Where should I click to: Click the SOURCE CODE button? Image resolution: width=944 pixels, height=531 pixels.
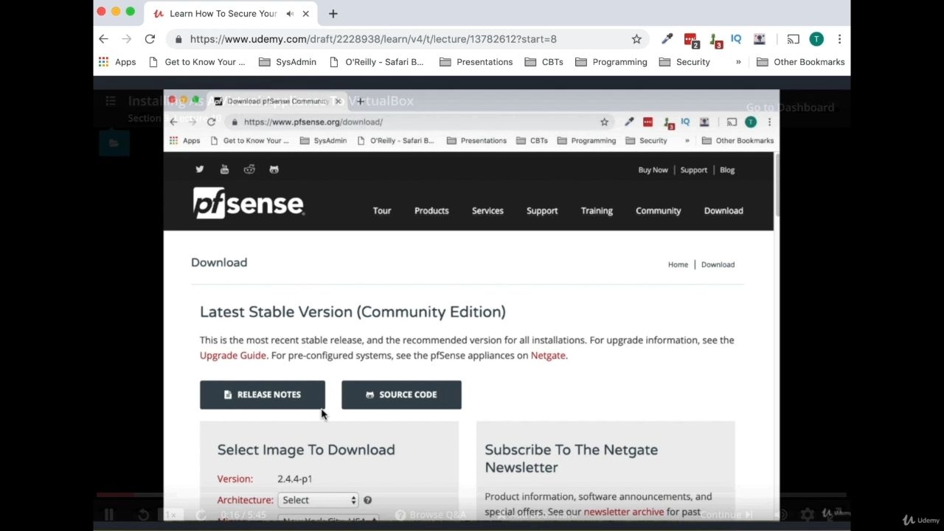[x=401, y=395]
